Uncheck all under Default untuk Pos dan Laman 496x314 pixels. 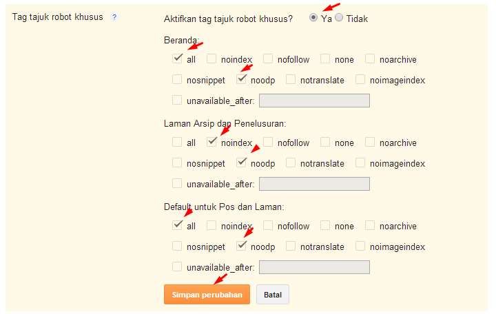tap(178, 225)
